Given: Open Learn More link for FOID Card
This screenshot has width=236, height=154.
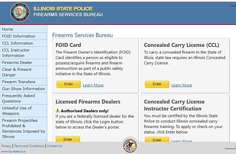Looking at the screenshot, I should click(93, 85).
